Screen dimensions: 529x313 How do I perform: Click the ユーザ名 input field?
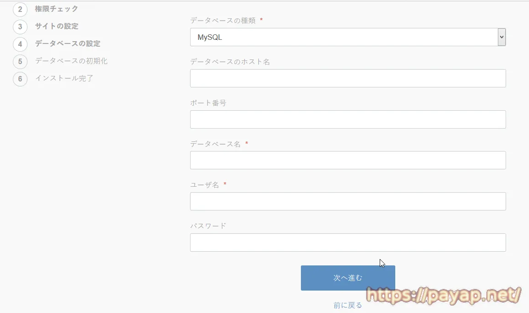348,201
